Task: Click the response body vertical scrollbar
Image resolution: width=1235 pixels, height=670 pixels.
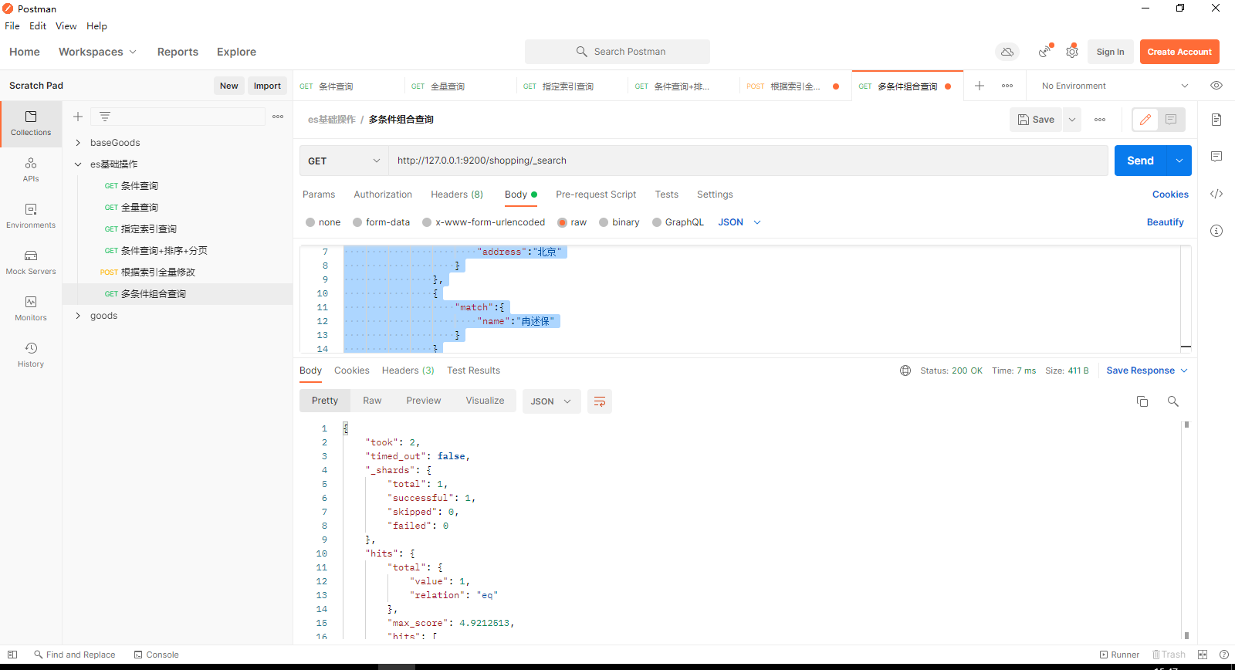Action: (x=1186, y=530)
